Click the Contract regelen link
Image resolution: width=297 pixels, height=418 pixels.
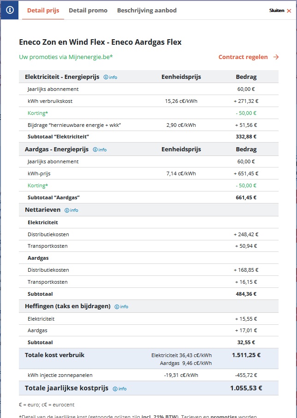pyautogui.click(x=243, y=57)
